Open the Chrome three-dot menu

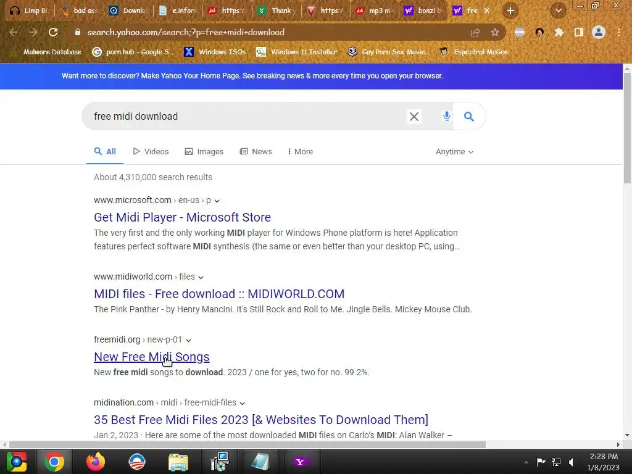coord(618,32)
